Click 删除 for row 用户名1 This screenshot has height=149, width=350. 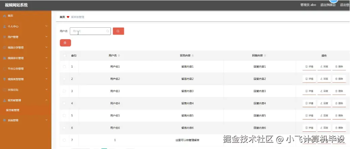point(339,67)
